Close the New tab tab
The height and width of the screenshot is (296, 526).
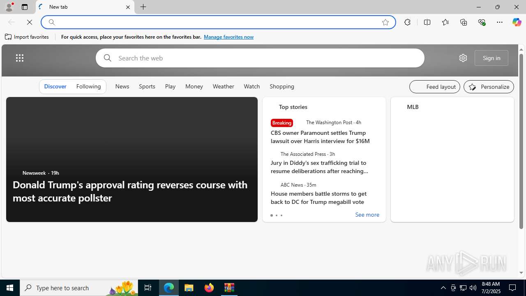[128, 7]
